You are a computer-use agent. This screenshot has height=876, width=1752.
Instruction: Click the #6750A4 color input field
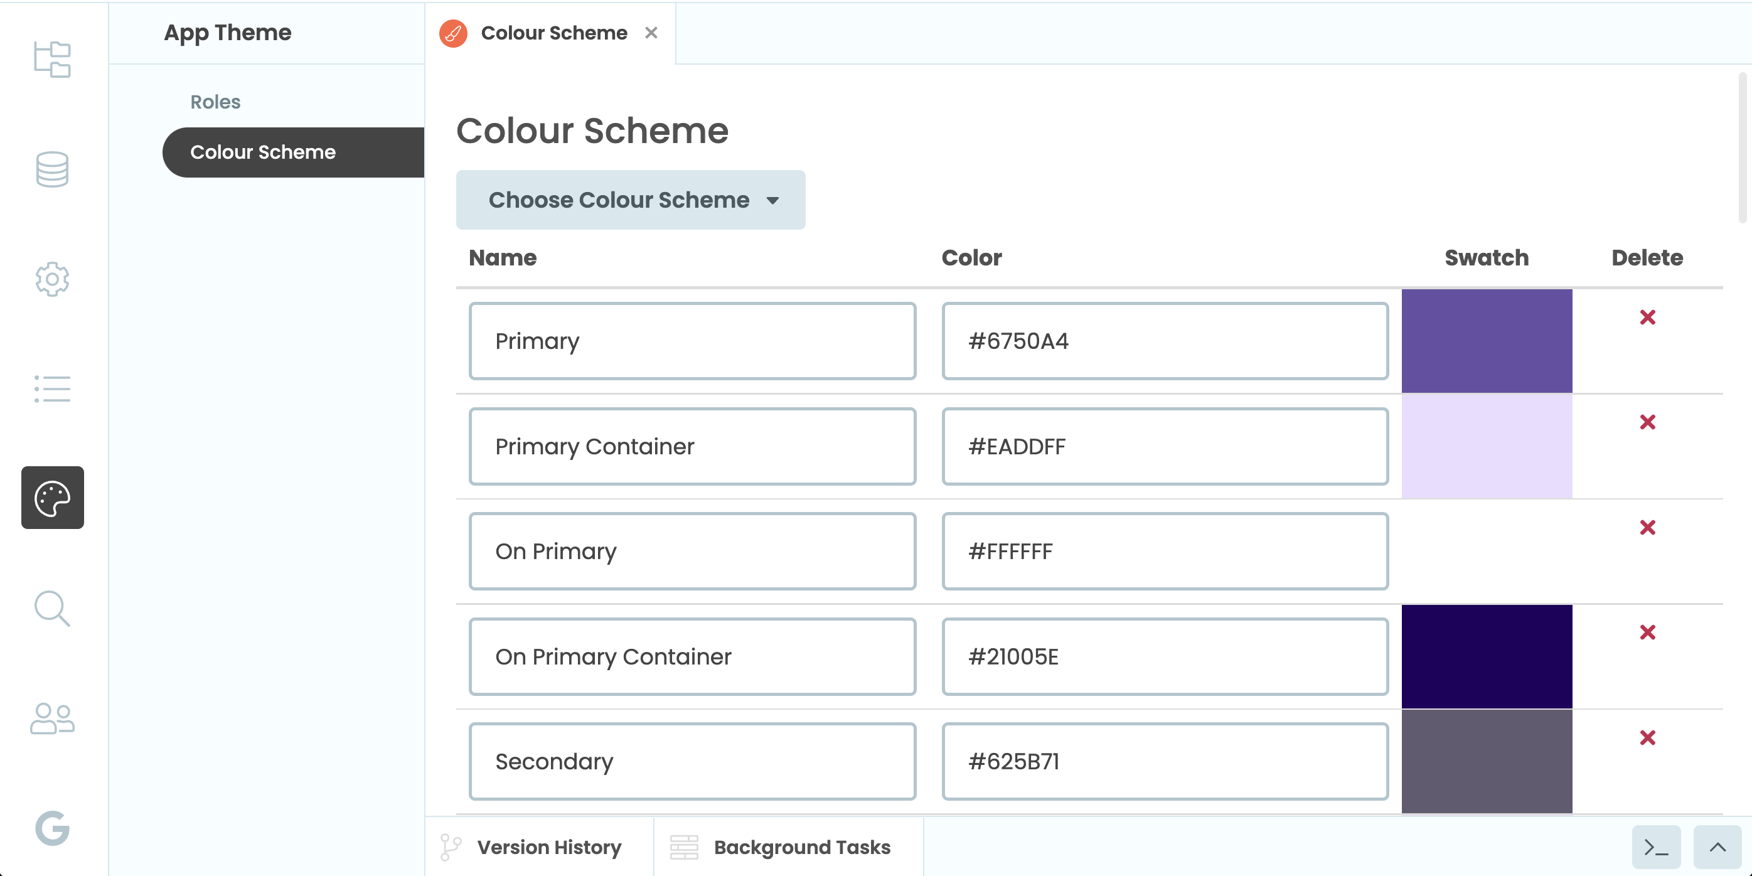pyautogui.click(x=1165, y=341)
